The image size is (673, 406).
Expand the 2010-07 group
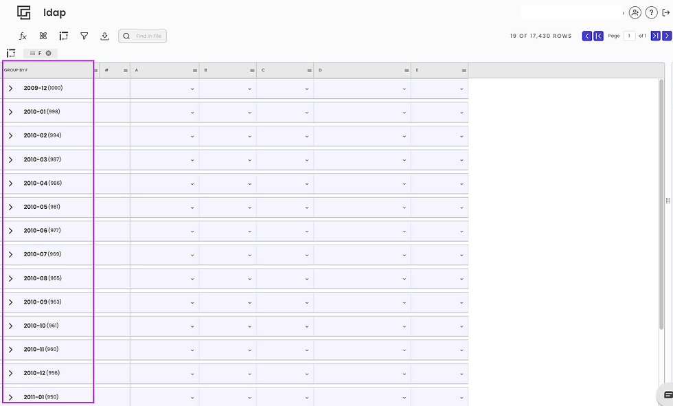[11, 254]
